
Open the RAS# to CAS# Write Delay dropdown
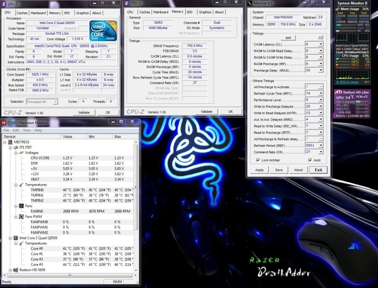pos(321,57)
